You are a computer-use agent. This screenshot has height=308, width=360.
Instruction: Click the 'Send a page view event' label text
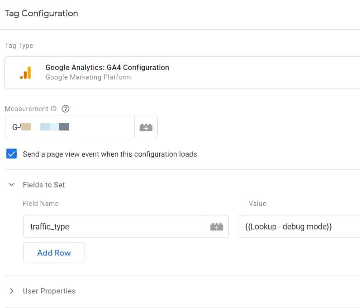(x=110, y=154)
